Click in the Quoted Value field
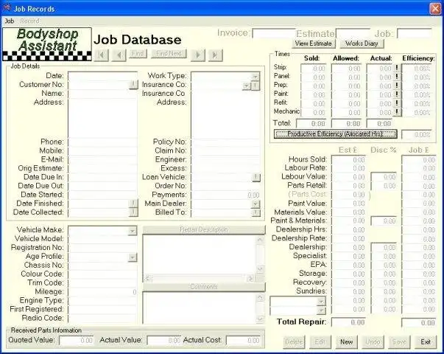This screenshot has height=354, width=444. click(x=77, y=341)
